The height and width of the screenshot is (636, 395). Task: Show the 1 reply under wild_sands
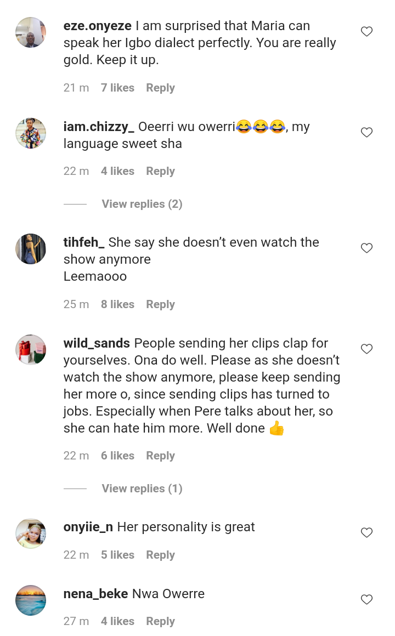(142, 489)
